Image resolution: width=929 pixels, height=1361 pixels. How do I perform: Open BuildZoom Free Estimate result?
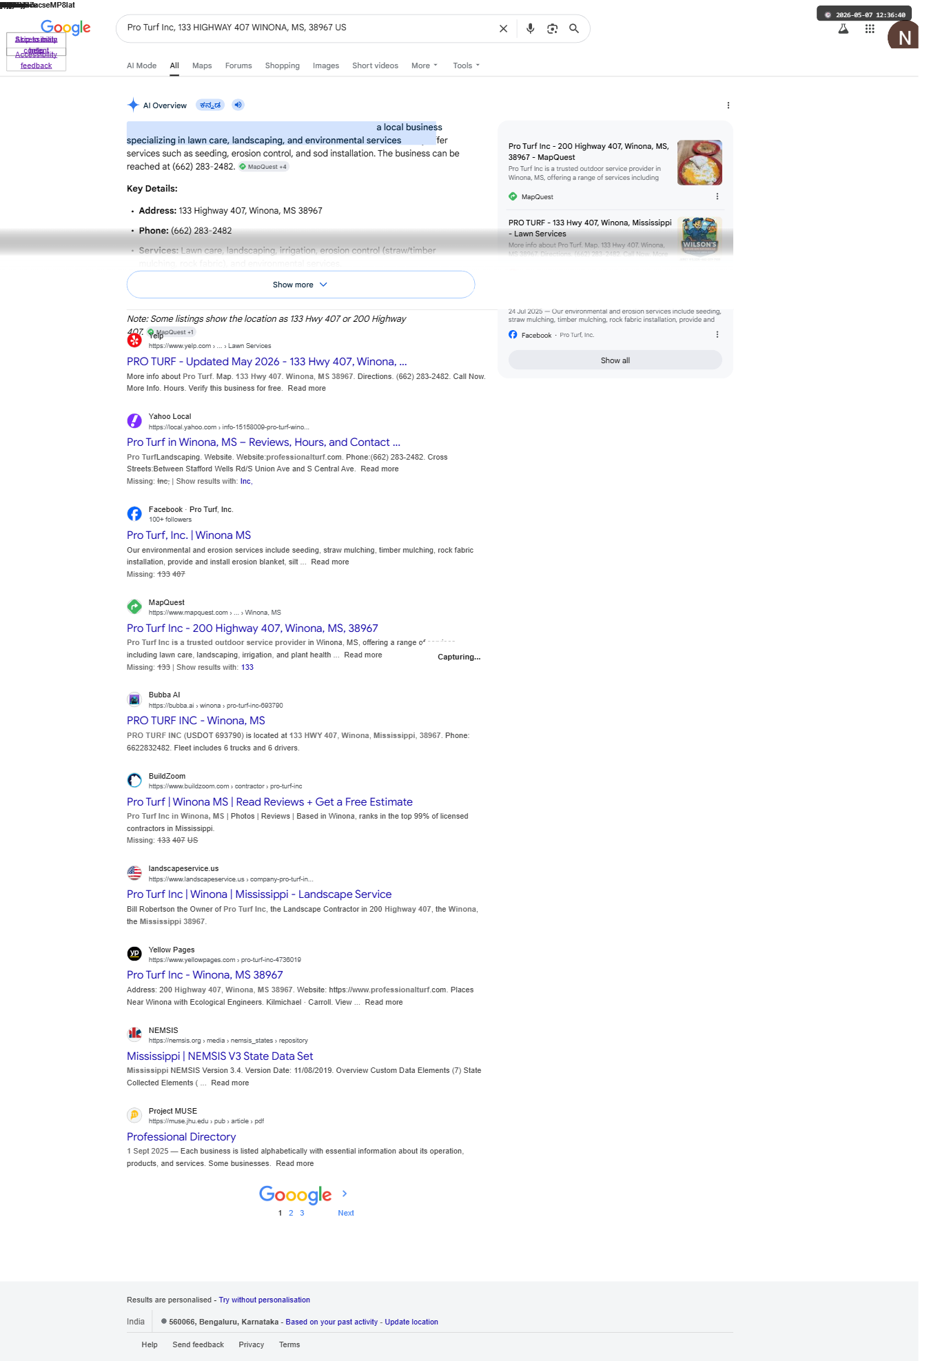pyautogui.click(x=269, y=802)
